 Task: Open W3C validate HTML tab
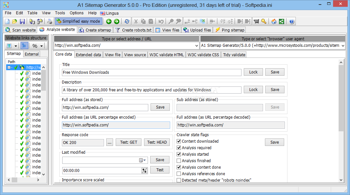pyautogui.click(x=167, y=55)
